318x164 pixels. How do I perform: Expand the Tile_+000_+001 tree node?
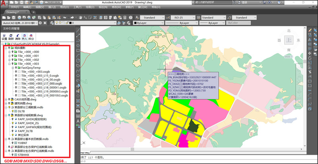coord(9,56)
